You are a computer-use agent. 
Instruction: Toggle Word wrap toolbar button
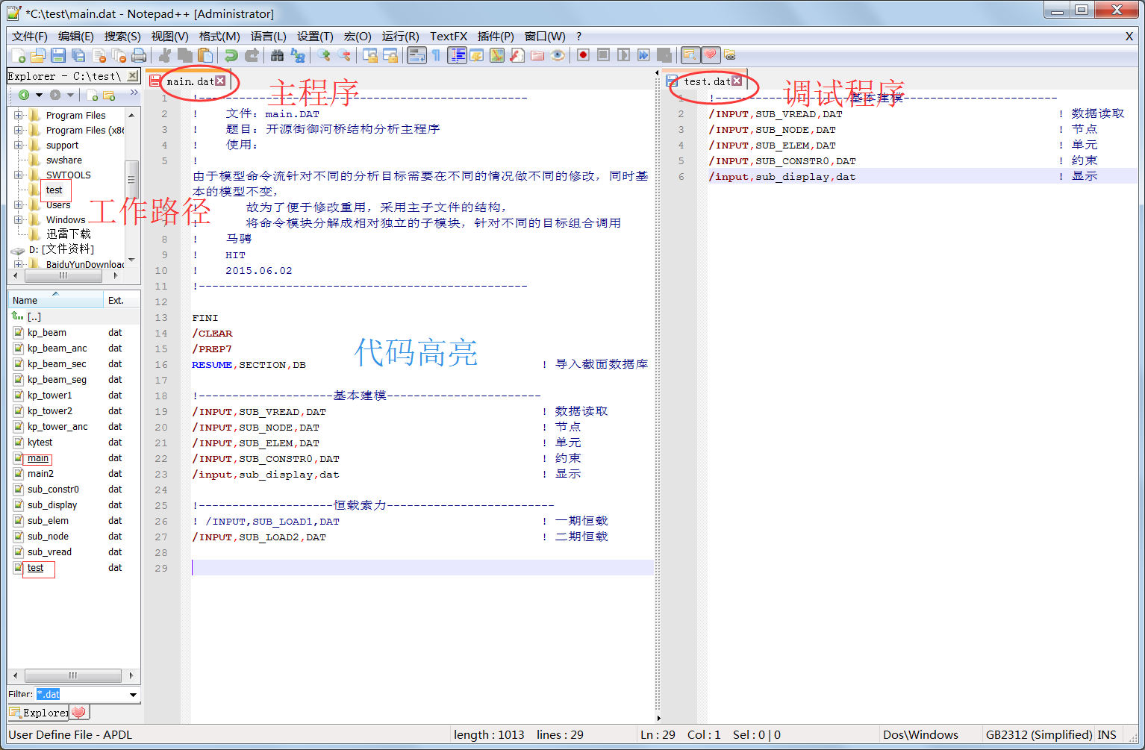click(417, 55)
